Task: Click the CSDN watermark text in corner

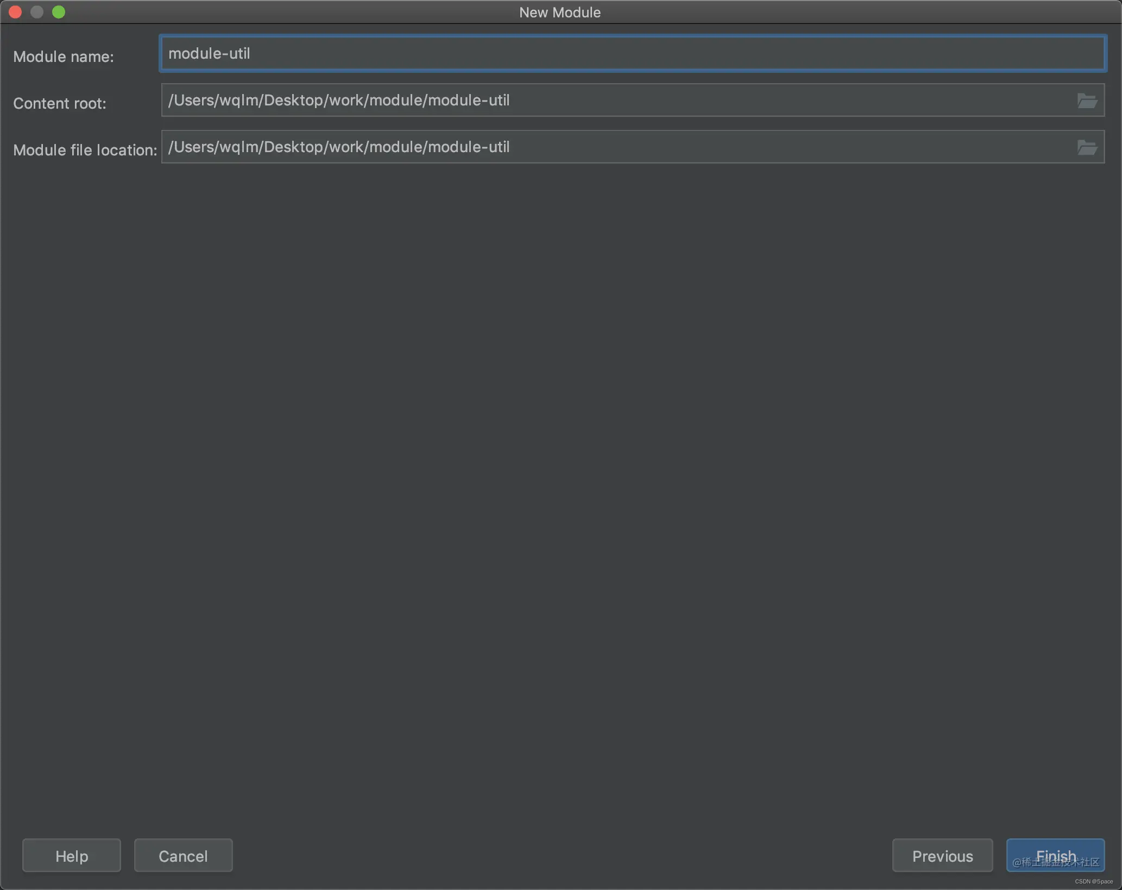Action: coord(1094,881)
